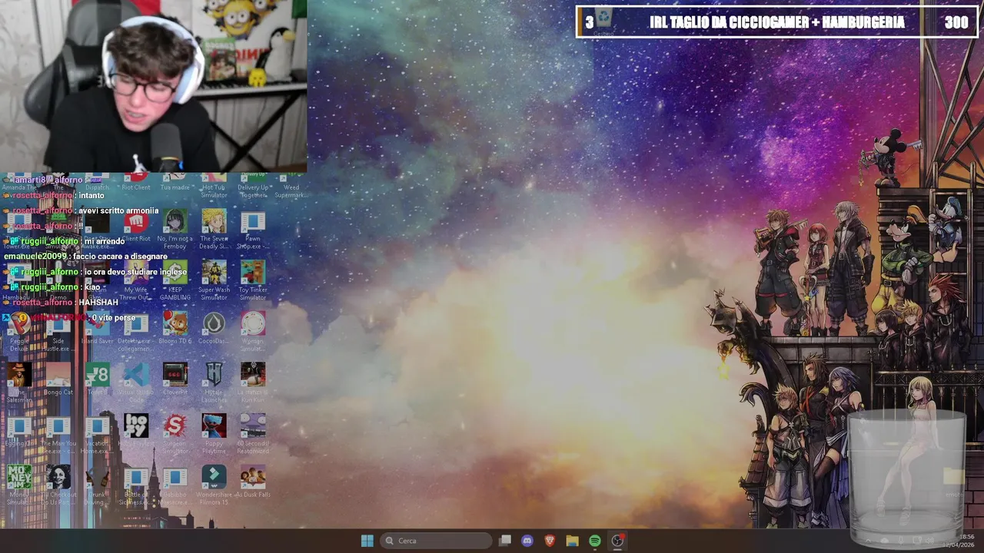
Task: Open OBS Studio from the taskbar
Action: pyautogui.click(x=617, y=541)
